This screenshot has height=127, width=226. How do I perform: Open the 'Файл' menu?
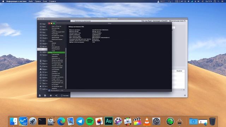(x=31, y=1)
